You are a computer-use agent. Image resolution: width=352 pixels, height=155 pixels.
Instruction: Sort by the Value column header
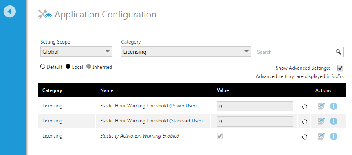pyautogui.click(x=223, y=90)
